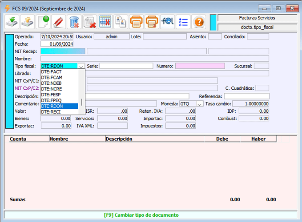Viewport: 302px width, 222px height.
Task: Click the blue bullet list icon
Action: pos(183,21)
